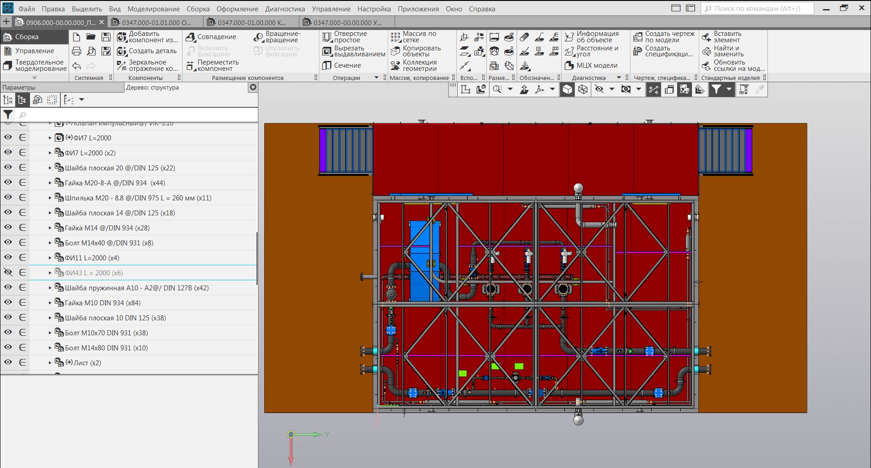
Task: Open the Section (Сечение) tool
Action: pyautogui.click(x=327, y=65)
